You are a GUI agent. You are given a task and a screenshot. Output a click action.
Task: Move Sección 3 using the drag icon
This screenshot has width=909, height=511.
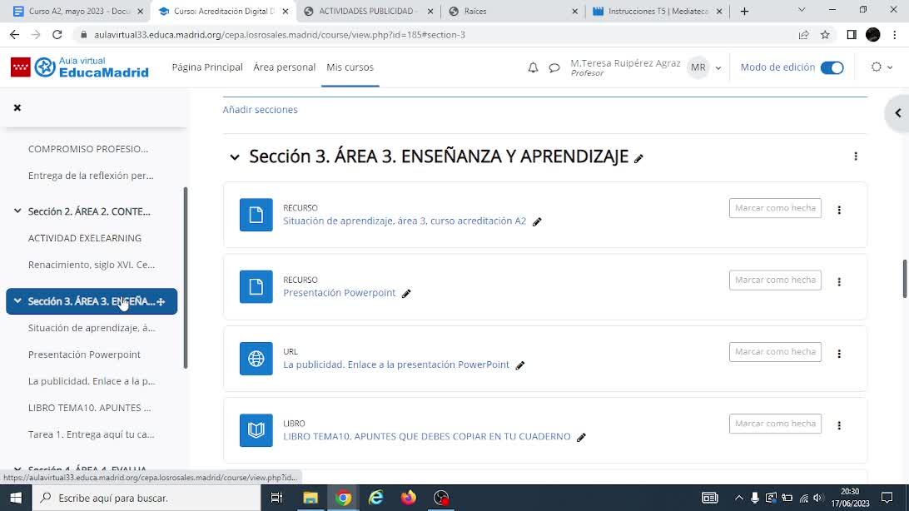click(x=161, y=302)
